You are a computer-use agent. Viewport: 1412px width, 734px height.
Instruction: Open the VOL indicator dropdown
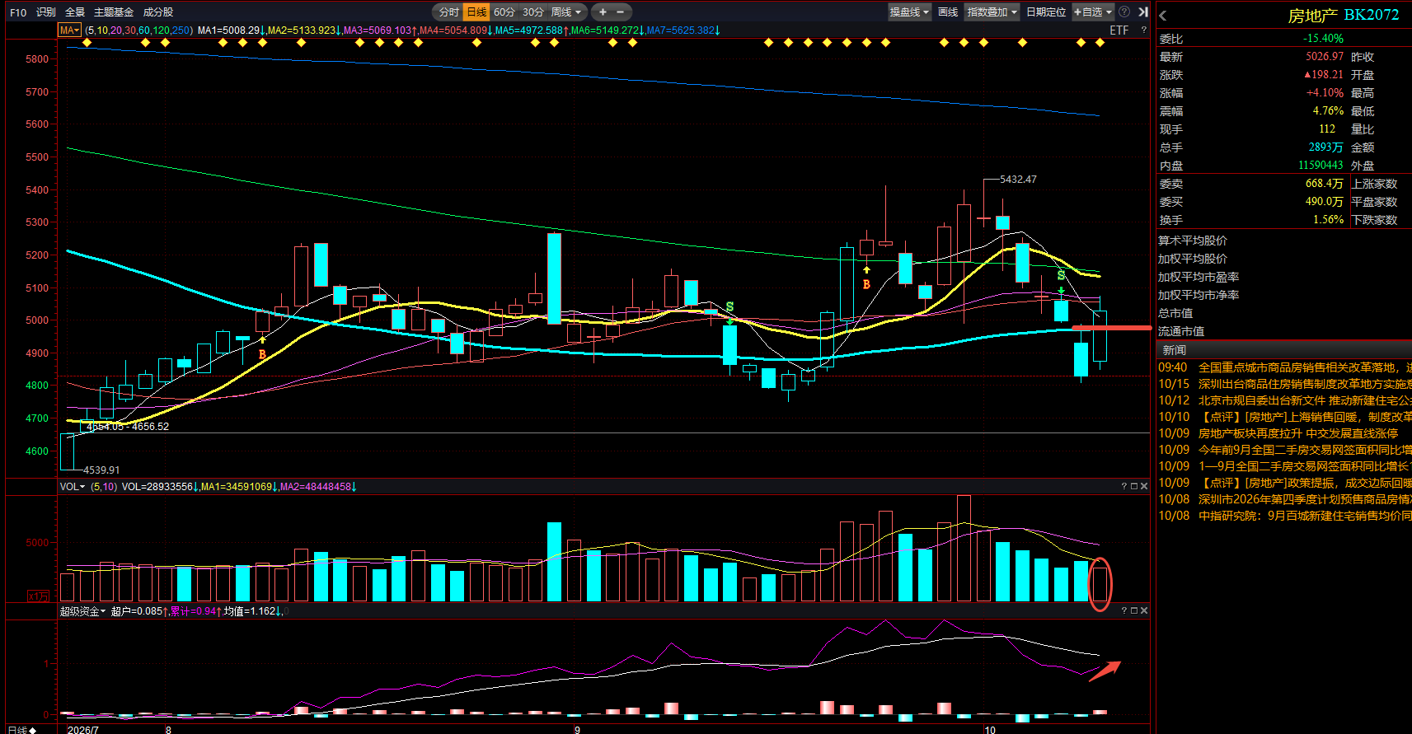[73, 486]
